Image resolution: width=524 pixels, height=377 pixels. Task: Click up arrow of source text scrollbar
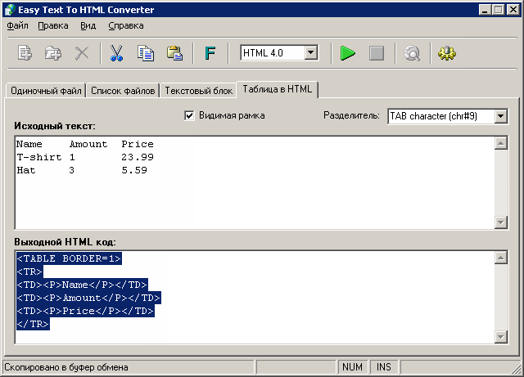pyautogui.click(x=500, y=144)
